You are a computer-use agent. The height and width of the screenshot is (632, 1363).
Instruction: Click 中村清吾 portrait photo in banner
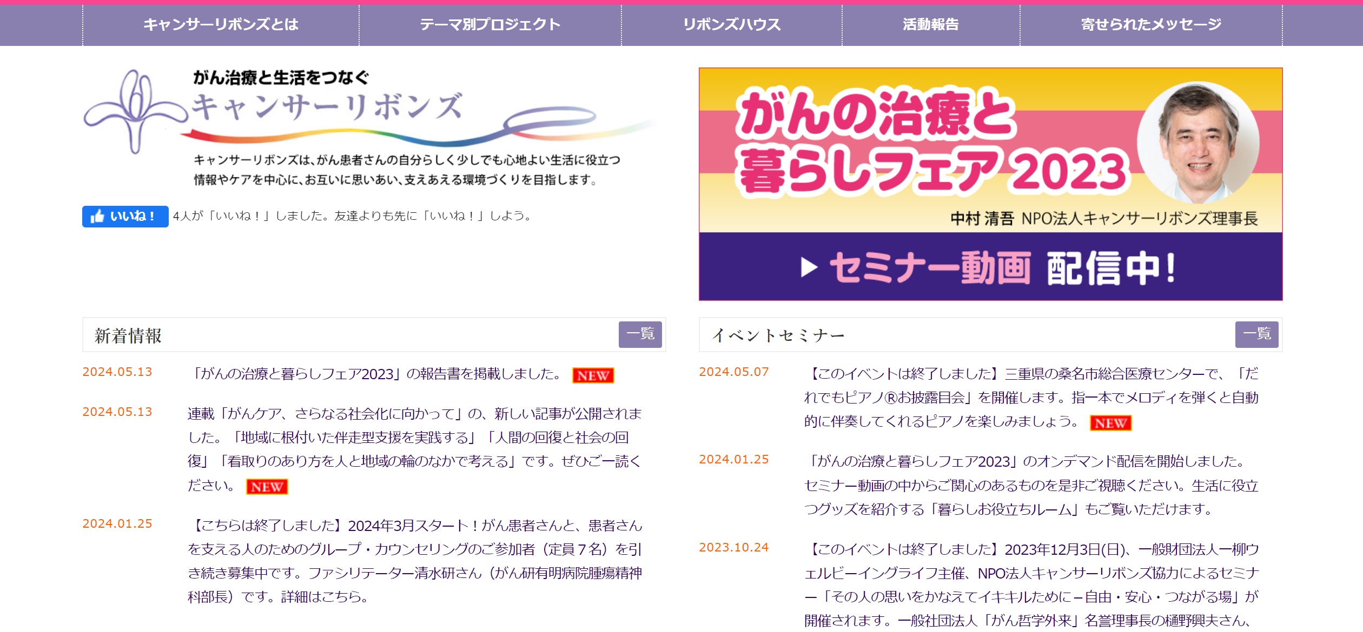[1197, 142]
